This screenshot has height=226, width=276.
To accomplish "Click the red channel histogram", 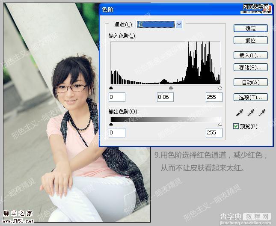I will 166,63.
